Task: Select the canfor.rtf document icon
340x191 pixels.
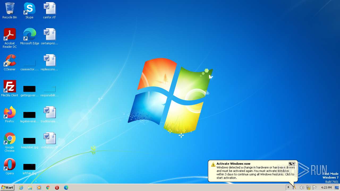Action: [x=49, y=11]
